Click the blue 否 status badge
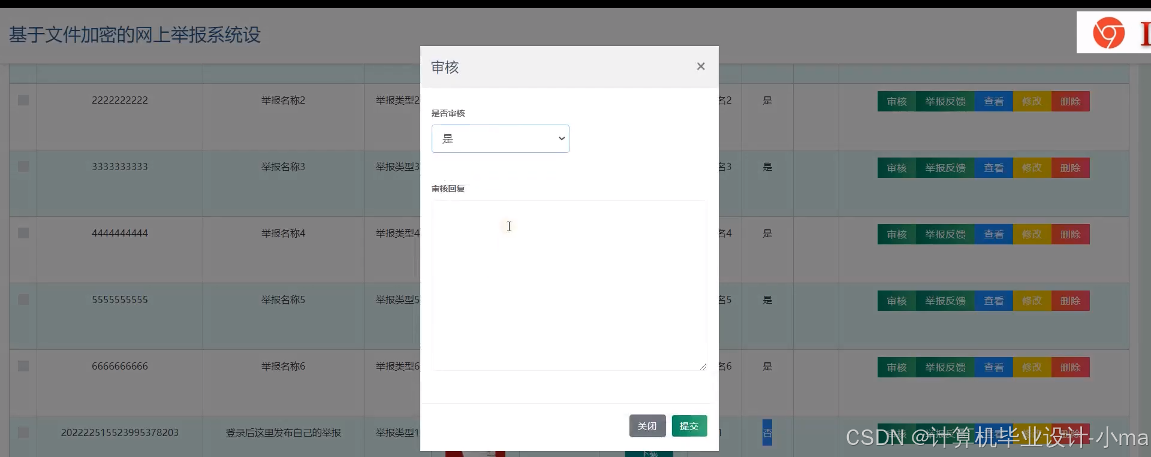The height and width of the screenshot is (457, 1151). (x=767, y=432)
